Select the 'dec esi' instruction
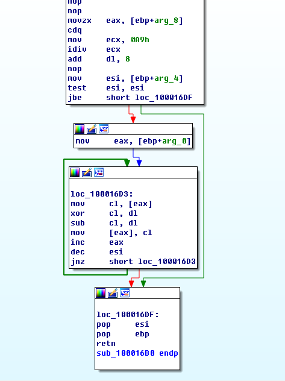Screen dimensions: 285x381 click(x=97, y=252)
